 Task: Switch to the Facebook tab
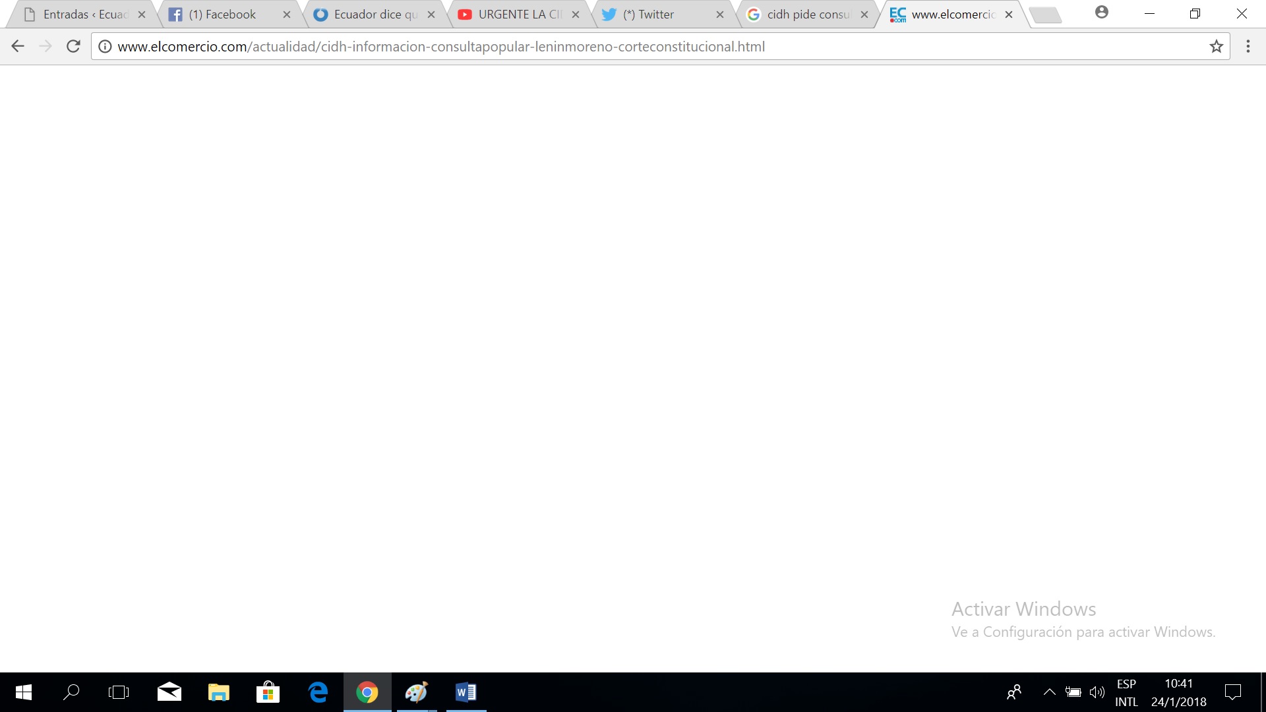222,15
